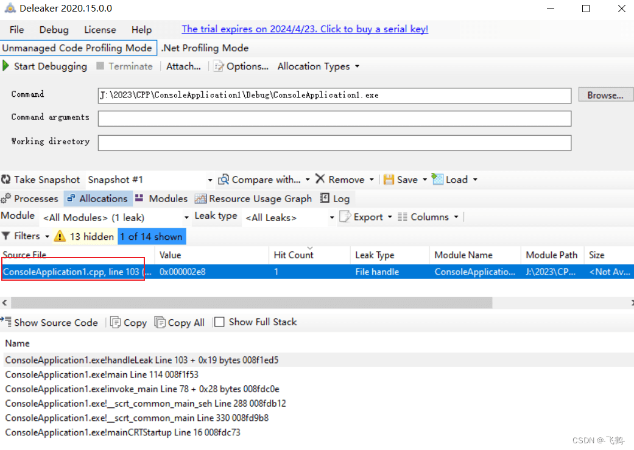
Task: Switch to Unmanaged Code Profiling Mode tab
Action: point(79,47)
